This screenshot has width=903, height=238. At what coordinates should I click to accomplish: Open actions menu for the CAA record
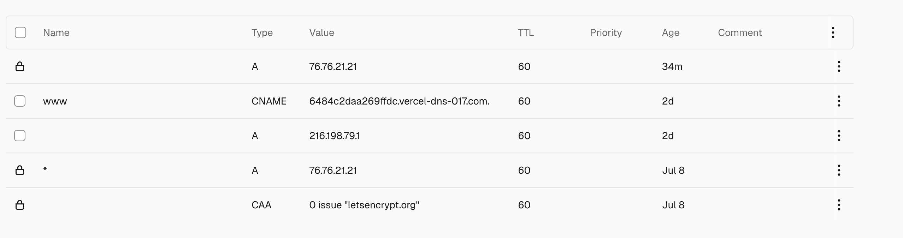[x=839, y=205]
